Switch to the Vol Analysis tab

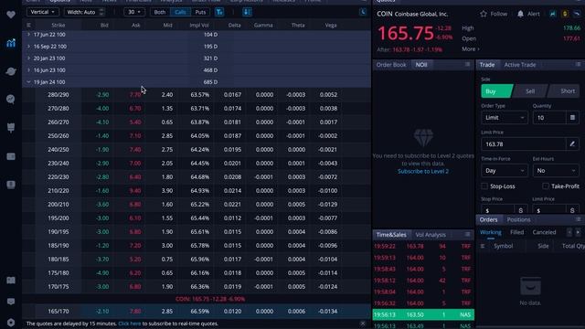[x=431, y=235]
